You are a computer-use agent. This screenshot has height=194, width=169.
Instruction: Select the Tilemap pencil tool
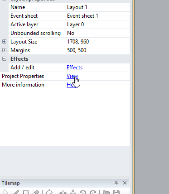16,192
